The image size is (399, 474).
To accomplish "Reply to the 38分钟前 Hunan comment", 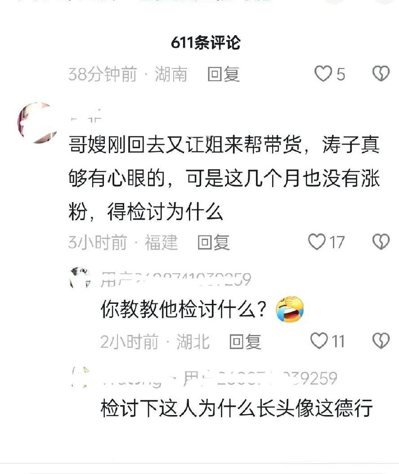I will [224, 74].
